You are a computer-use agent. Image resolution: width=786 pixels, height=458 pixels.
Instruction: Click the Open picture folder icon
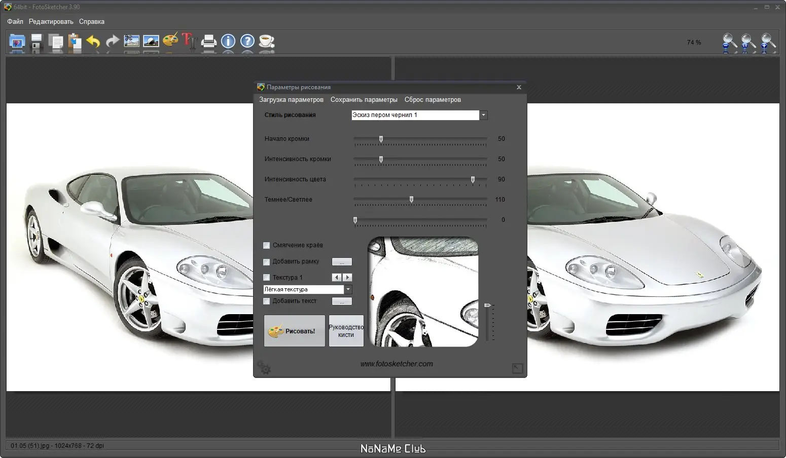[17, 41]
